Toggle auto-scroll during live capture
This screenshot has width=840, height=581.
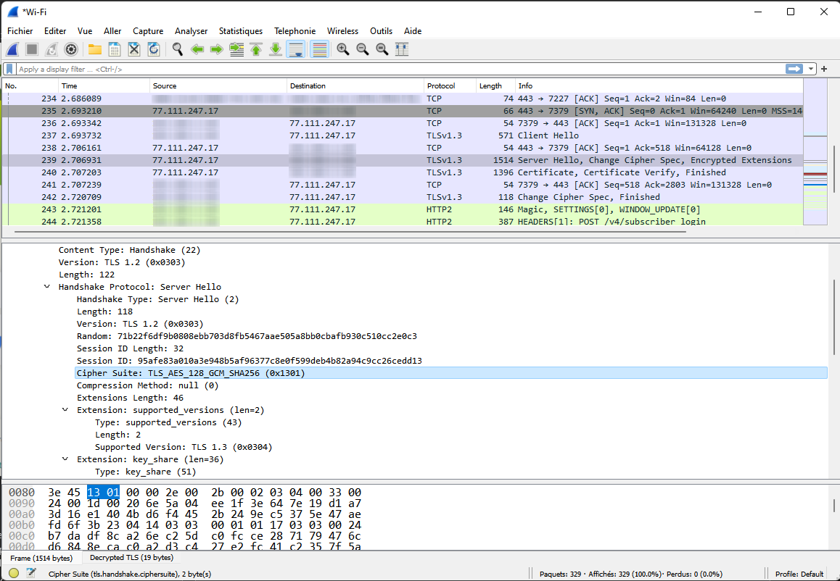click(x=296, y=50)
